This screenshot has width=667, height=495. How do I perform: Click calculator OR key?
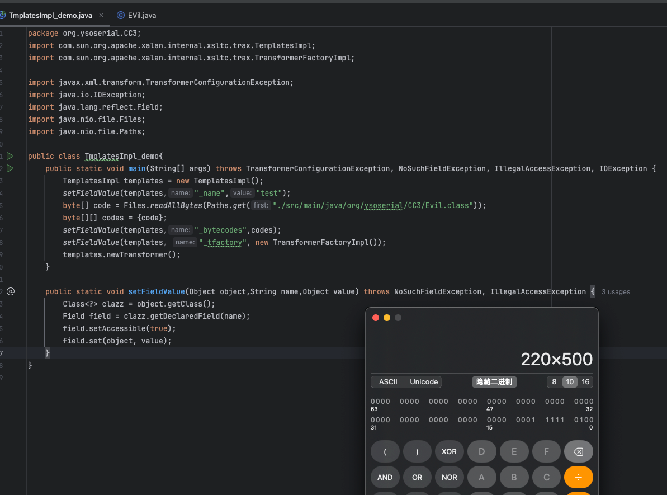(x=417, y=478)
